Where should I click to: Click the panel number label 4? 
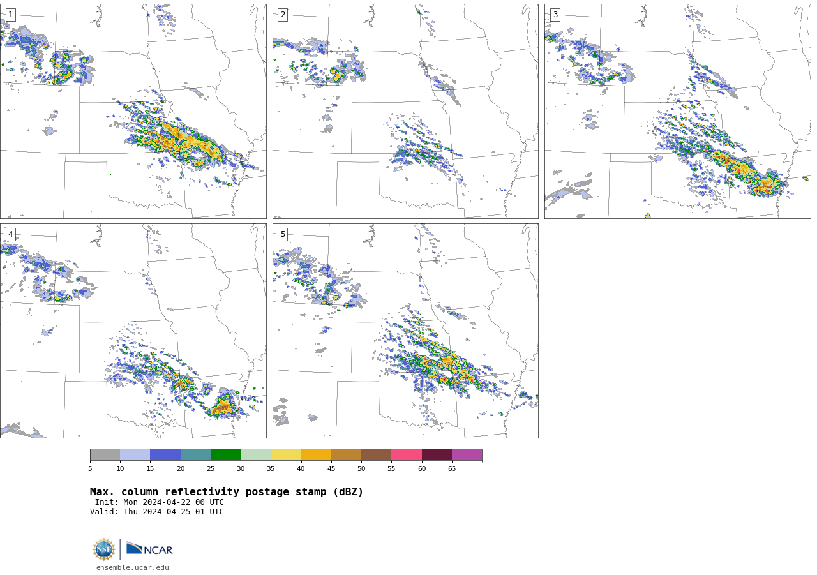pyautogui.click(x=10, y=234)
